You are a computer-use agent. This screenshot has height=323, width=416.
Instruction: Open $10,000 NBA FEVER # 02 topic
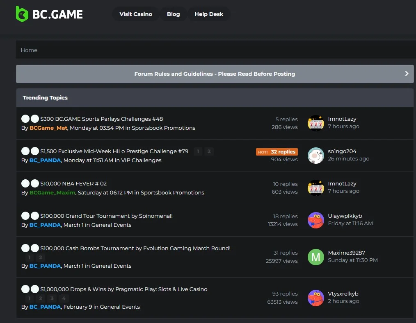[x=73, y=183]
